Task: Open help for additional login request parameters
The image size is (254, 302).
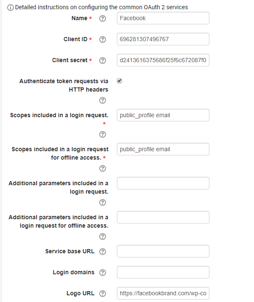Action: 102,202
